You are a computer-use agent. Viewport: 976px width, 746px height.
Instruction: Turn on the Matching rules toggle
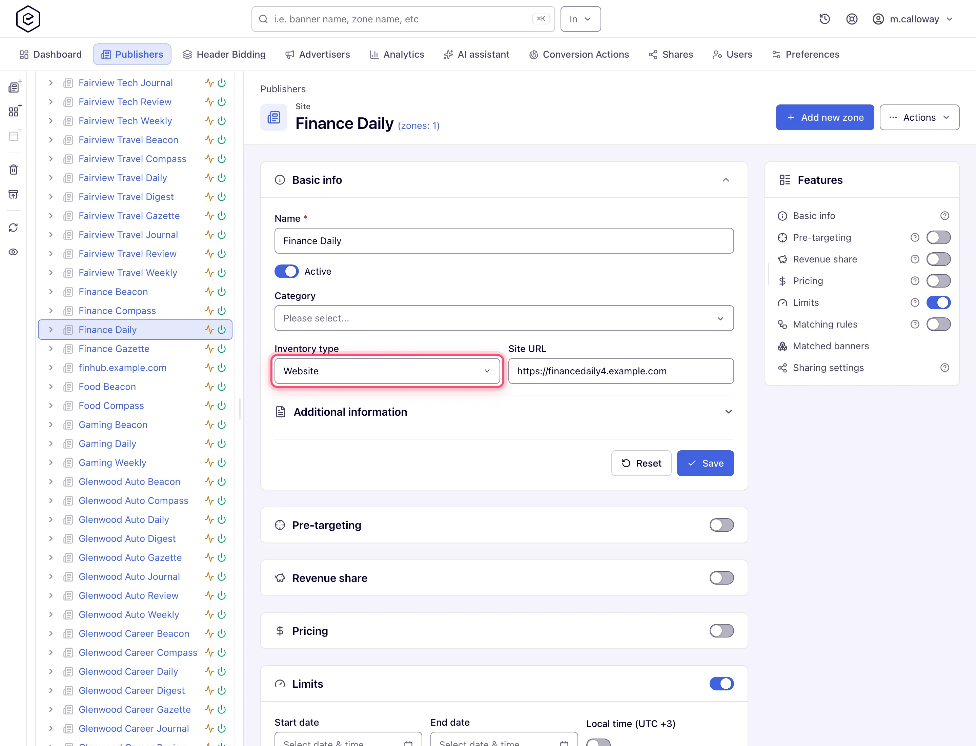938,324
